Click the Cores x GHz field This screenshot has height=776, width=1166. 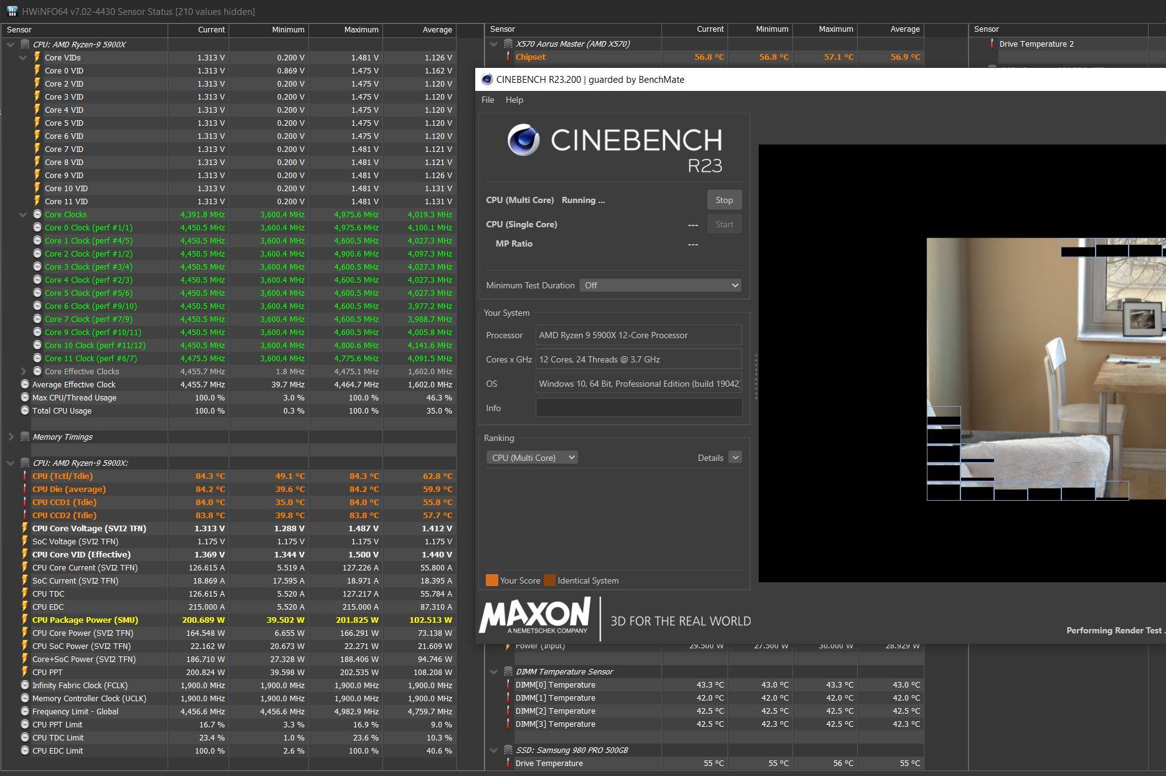click(x=638, y=359)
